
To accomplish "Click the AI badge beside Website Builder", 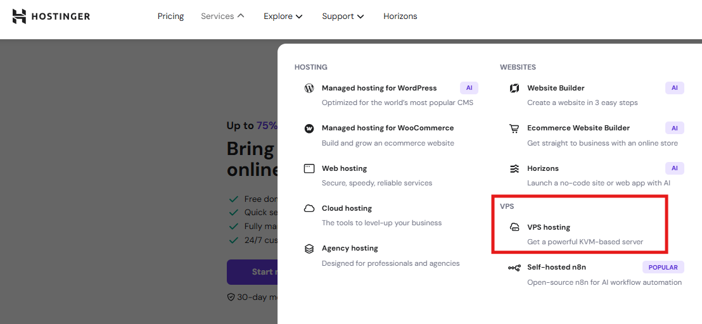I will [x=674, y=88].
